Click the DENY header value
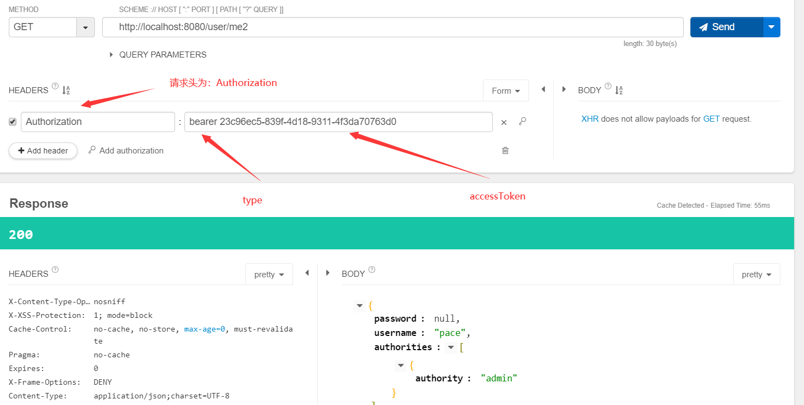The height and width of the screenshot is (405, 804). pyautogui.click(x=103, y=382)
